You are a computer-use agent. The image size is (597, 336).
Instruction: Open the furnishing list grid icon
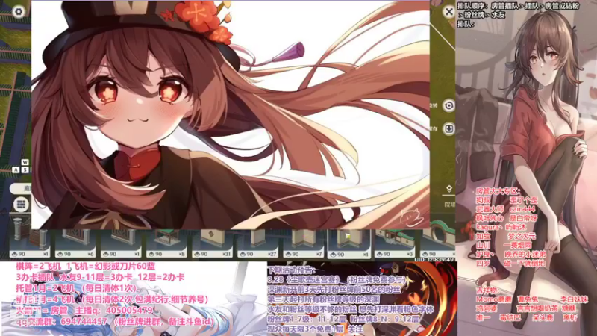[x=22, y=204]
